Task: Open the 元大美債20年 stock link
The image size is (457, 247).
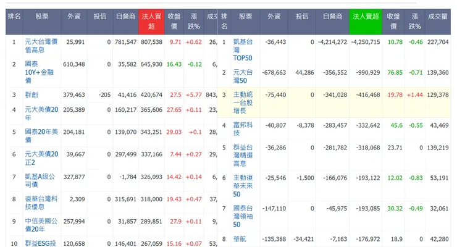Action: pyautogui.click(x=42, y=114)
